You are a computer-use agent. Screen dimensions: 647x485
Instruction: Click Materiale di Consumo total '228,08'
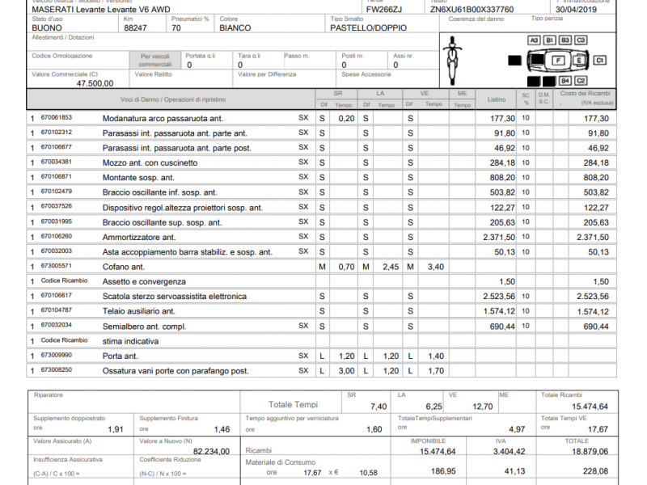[596, 471]
